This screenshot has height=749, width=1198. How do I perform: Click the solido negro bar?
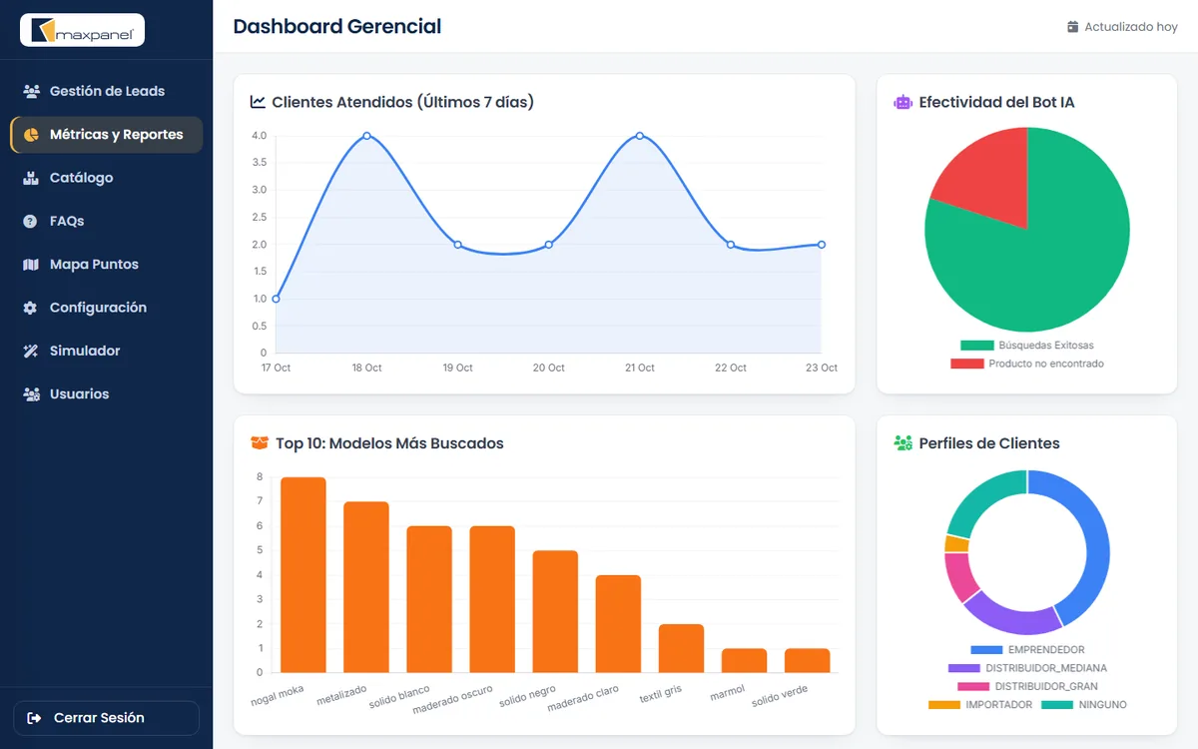(555, 612)
